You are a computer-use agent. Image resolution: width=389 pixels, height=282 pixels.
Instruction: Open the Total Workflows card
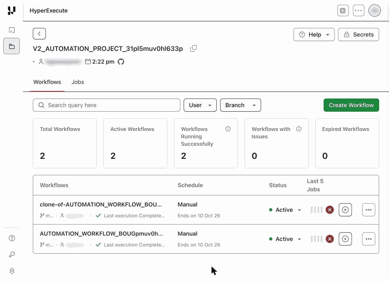pyautogui.click(x=65, y=143)
